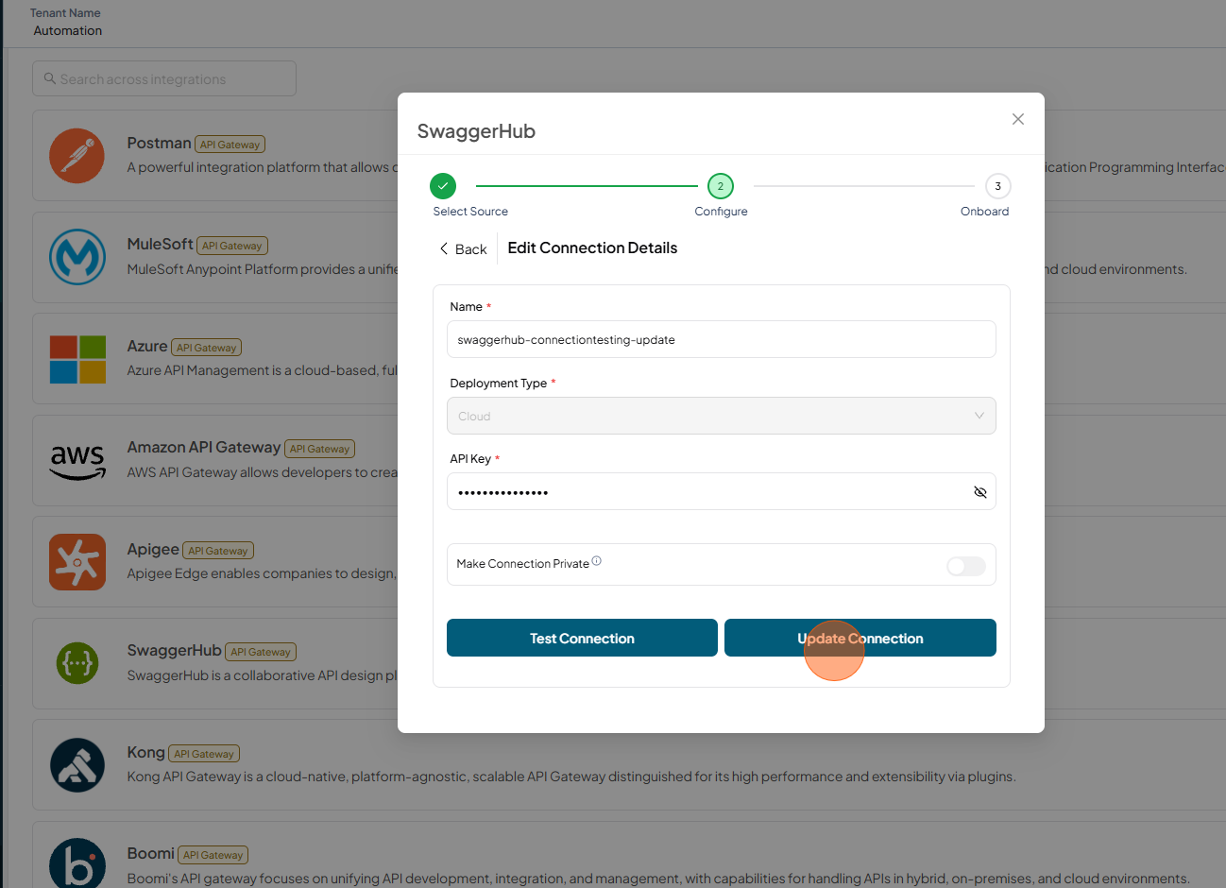The image size is (1226, 888).
Task: Click the green SwaggerHub braces icon
Action: (77, 663)
